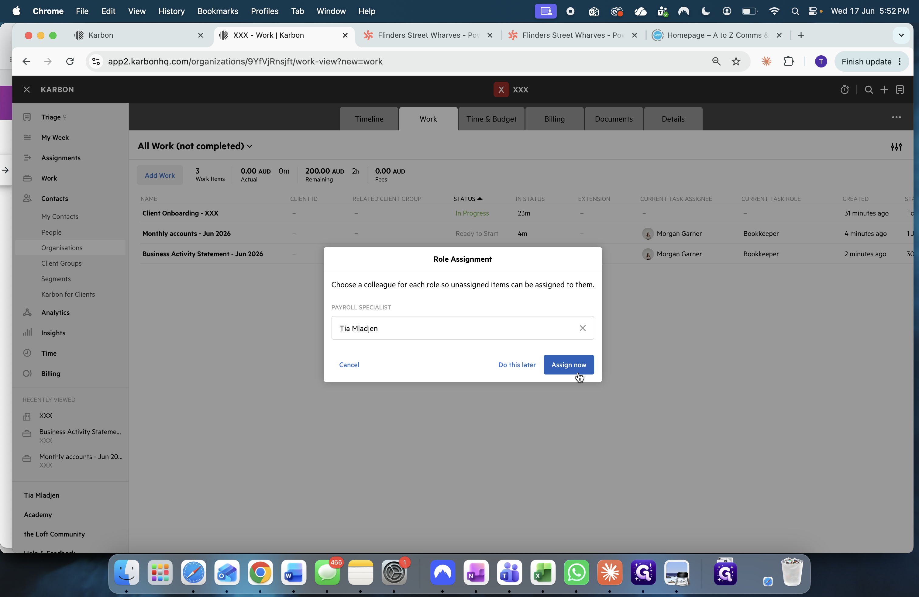
Task: Sort the work list by Status column
Action: [x=468, y=198]
